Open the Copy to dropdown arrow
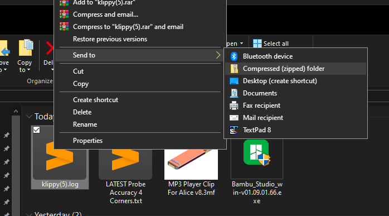 click(29, 70)
